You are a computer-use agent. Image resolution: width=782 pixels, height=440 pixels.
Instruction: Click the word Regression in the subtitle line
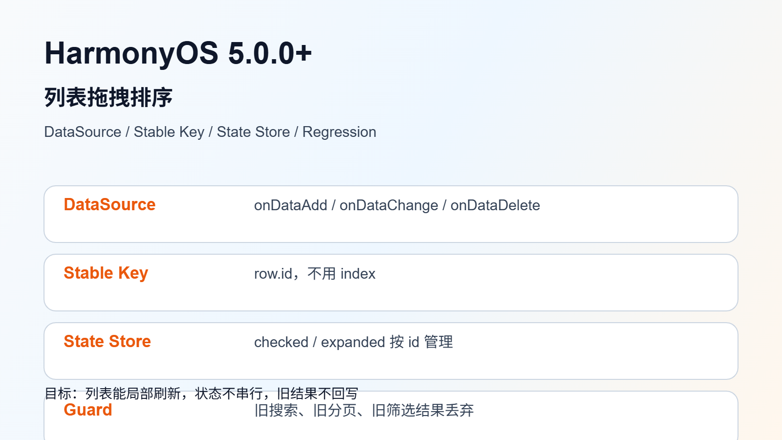click(339, 132)
